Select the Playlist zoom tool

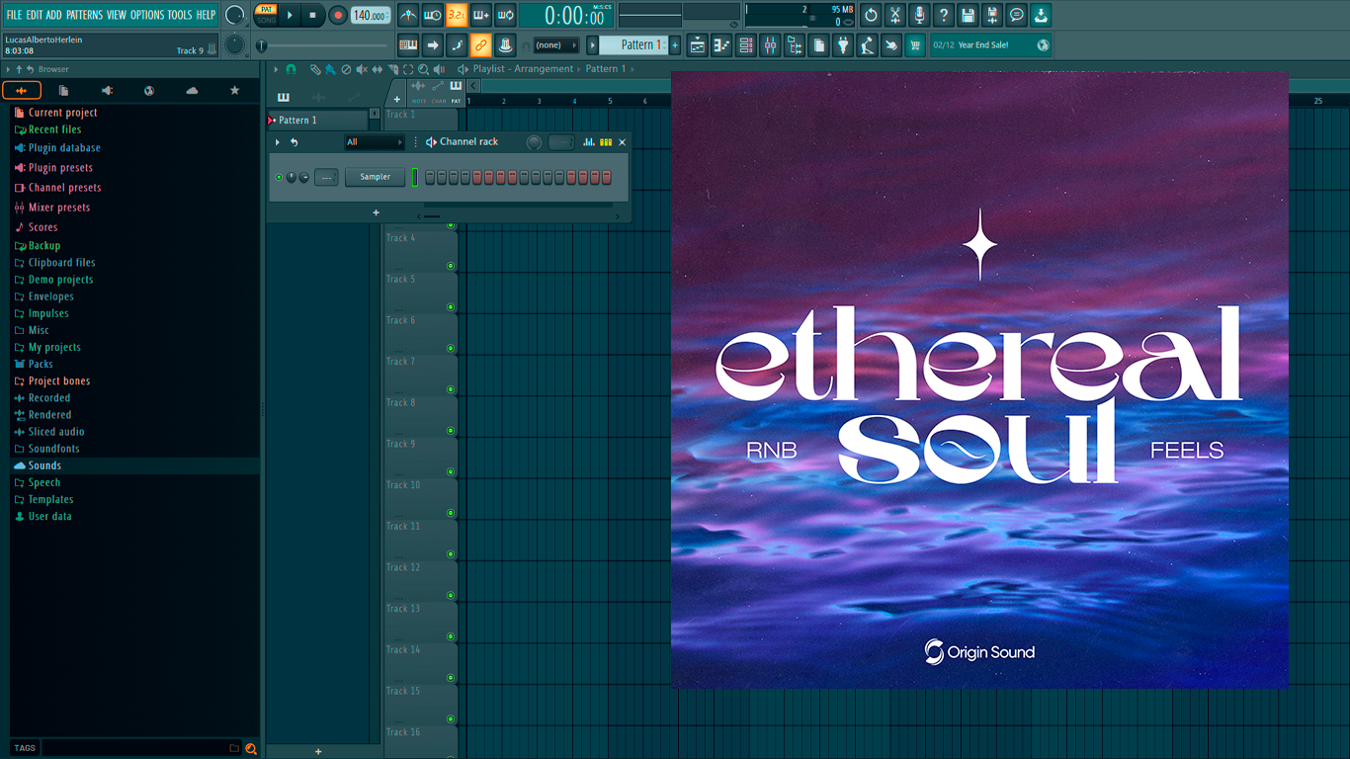coord(423,69)
